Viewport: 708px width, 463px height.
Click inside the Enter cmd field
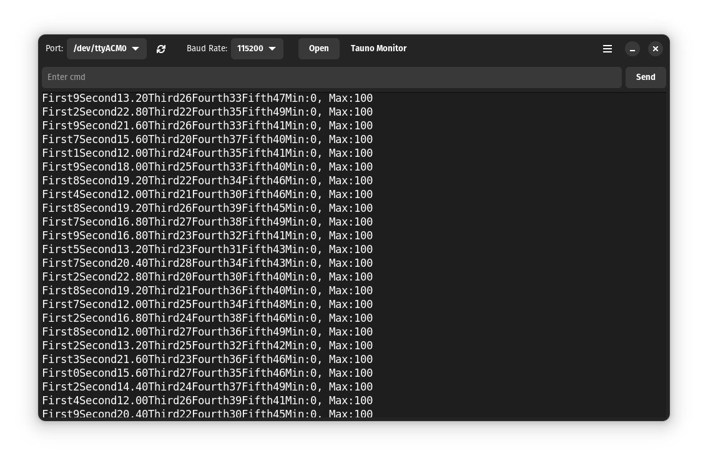click(331, 77)
